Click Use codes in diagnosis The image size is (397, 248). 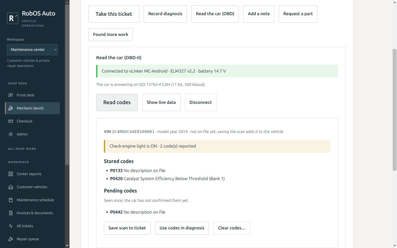coord(182,228)
